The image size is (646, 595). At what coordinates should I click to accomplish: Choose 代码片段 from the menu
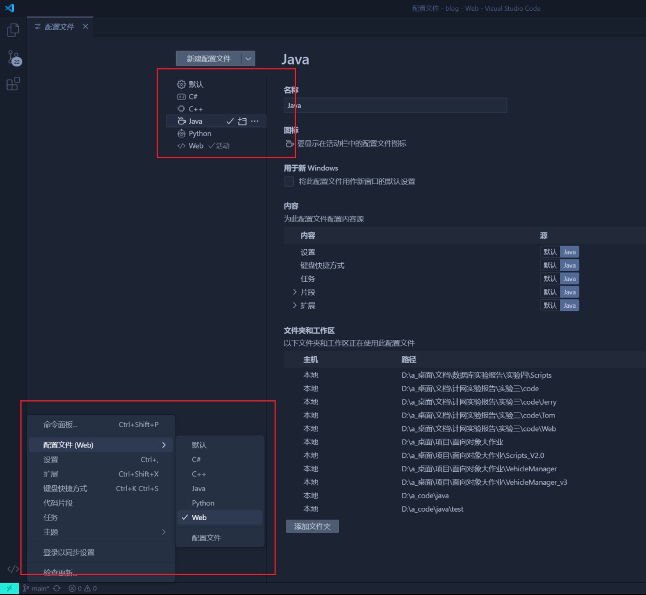(x=101, y=504)
